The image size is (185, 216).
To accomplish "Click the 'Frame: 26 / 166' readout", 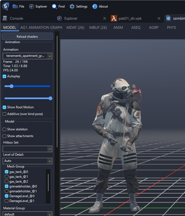I will (16, 62).
